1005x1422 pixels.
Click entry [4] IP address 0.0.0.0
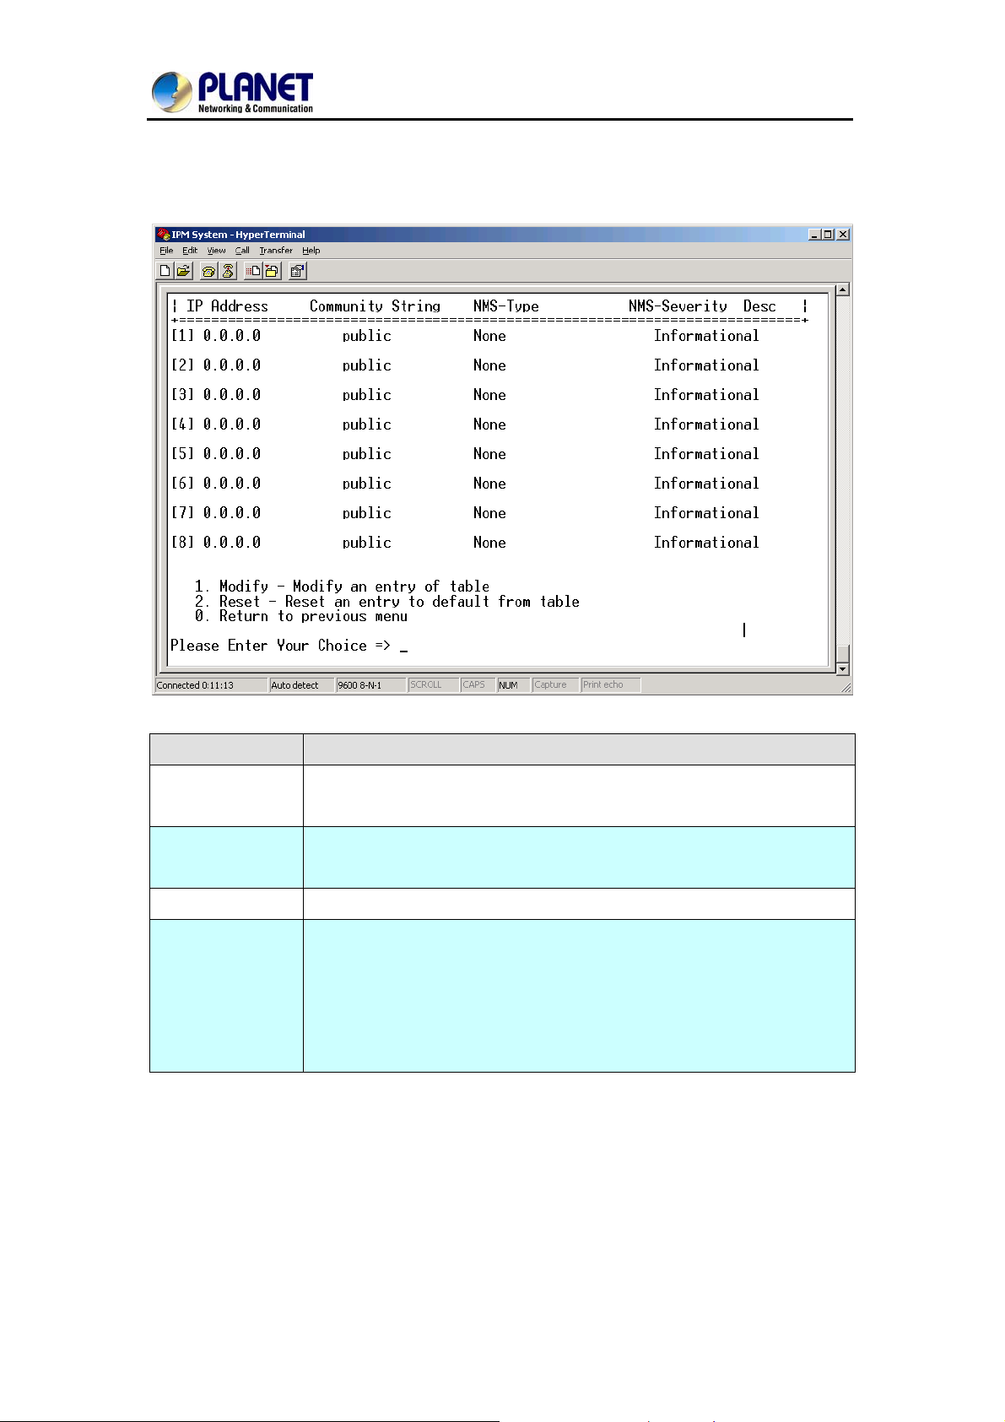[x=232, y=424]
